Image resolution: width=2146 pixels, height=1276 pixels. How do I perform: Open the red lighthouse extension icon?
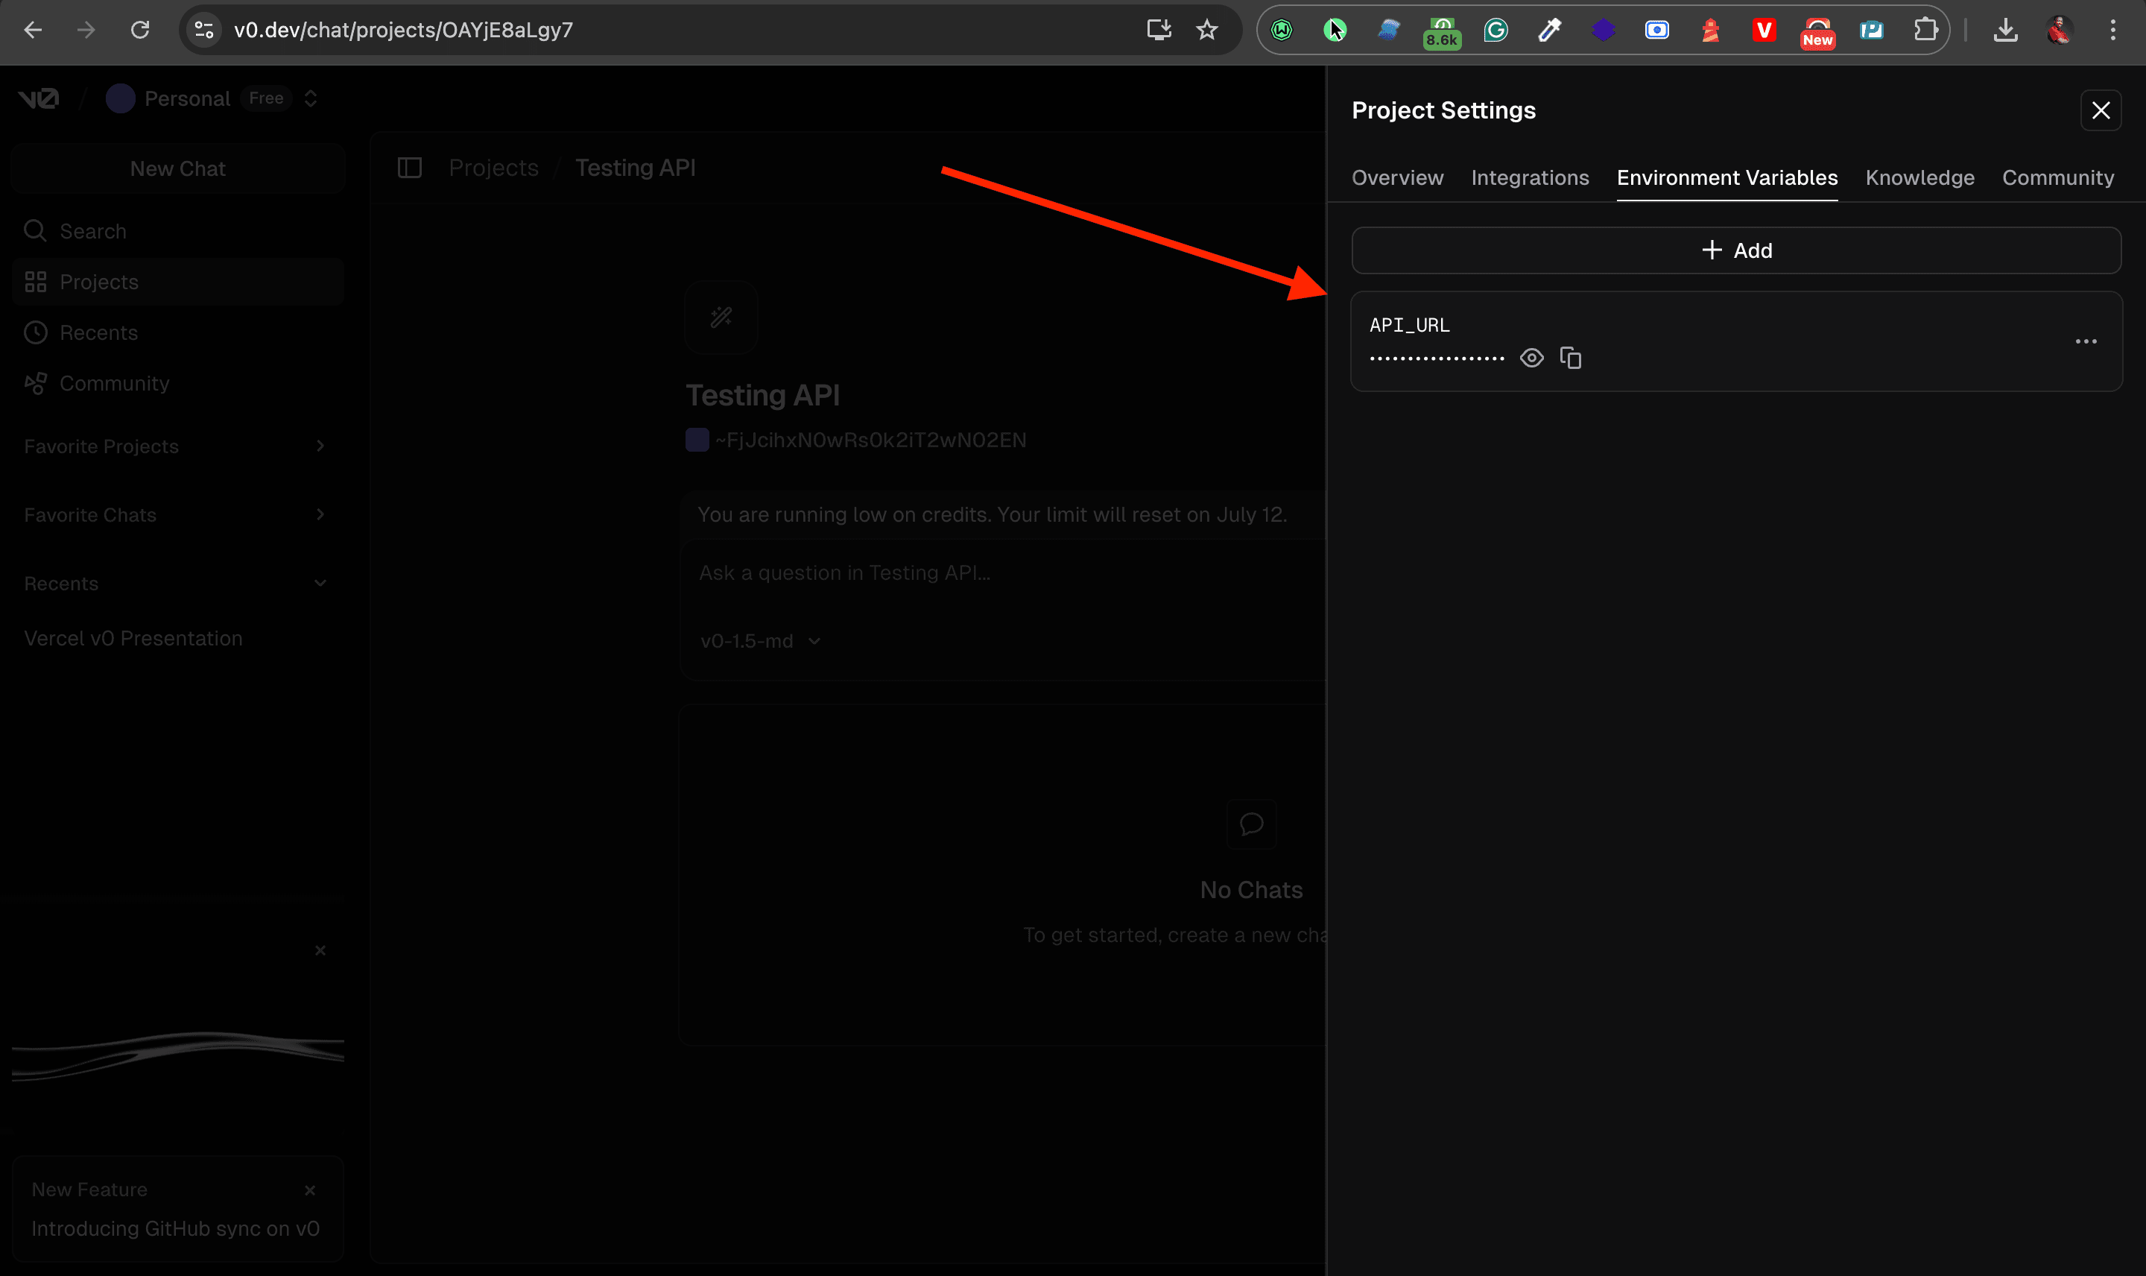pos(1710,30)
